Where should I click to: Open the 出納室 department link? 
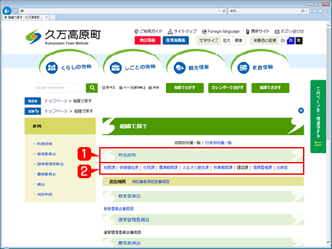click(x=282, y=167)
